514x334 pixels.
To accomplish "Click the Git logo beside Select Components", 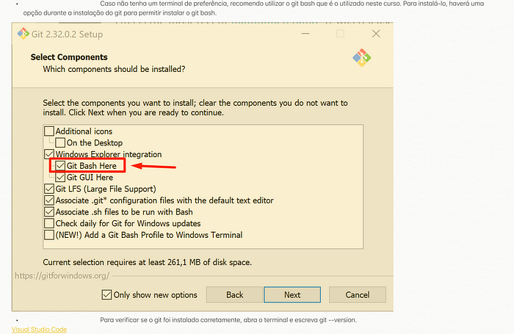I will click(x=361, y=58).
